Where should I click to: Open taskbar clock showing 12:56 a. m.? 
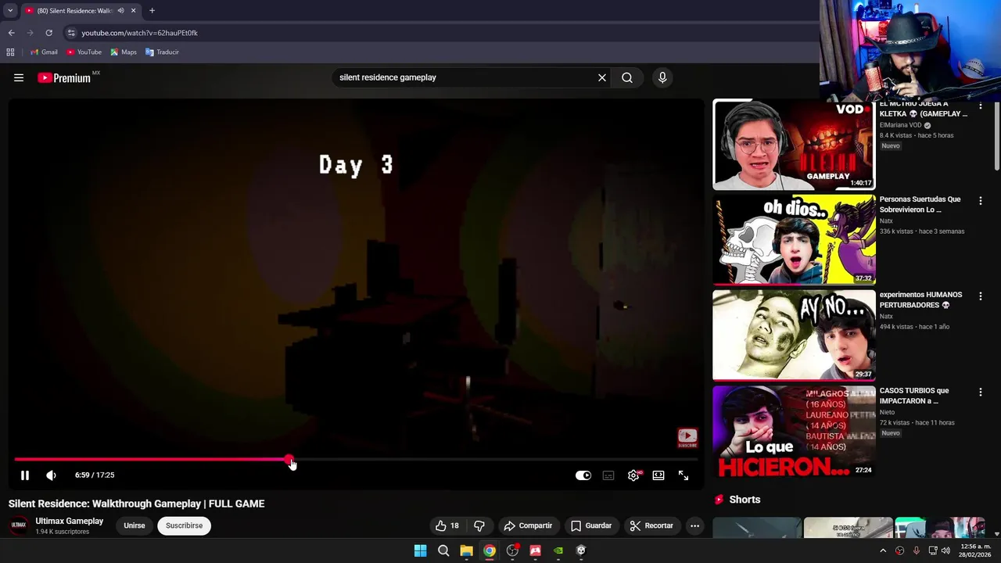tap(974, 550)
